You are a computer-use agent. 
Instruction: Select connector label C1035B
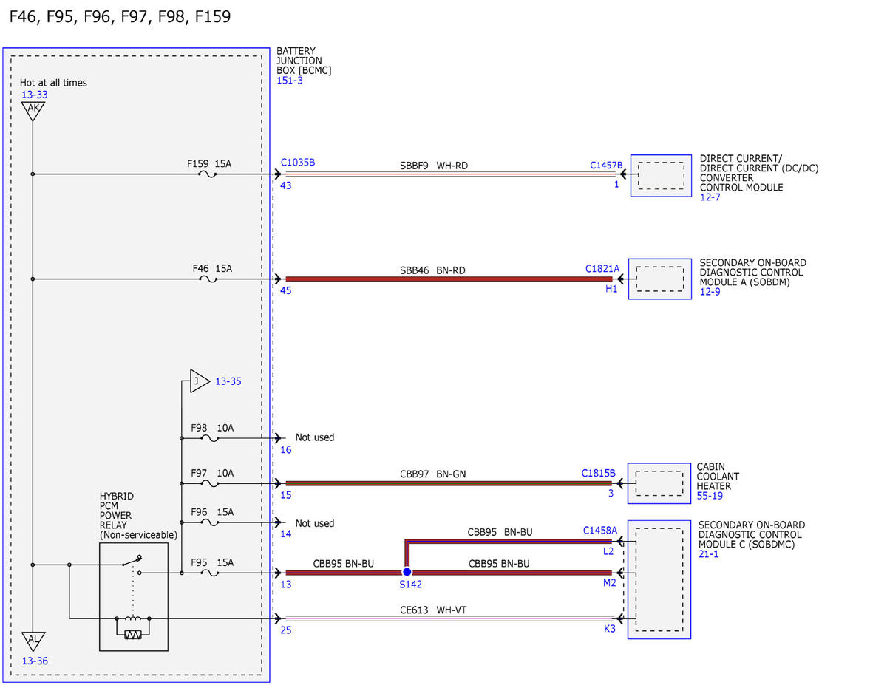tap(298, 162)
